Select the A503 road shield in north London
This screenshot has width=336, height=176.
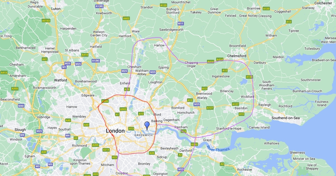123,109
